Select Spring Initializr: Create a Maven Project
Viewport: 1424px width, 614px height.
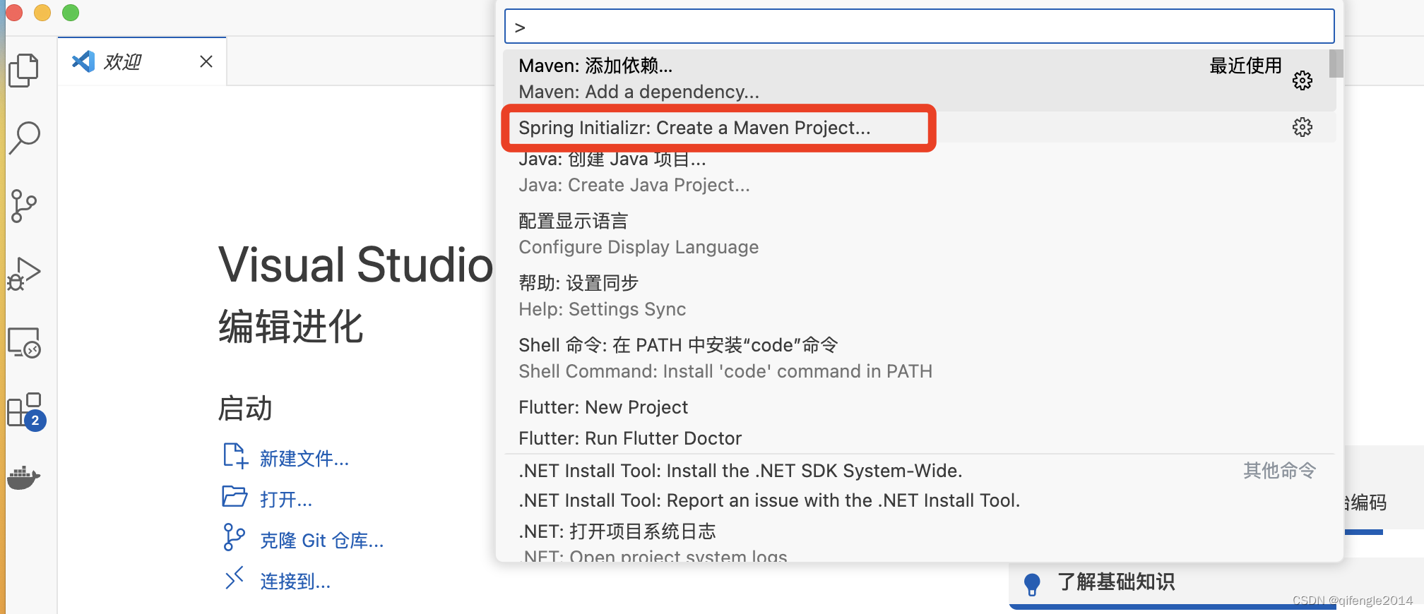tap(919, 128)
